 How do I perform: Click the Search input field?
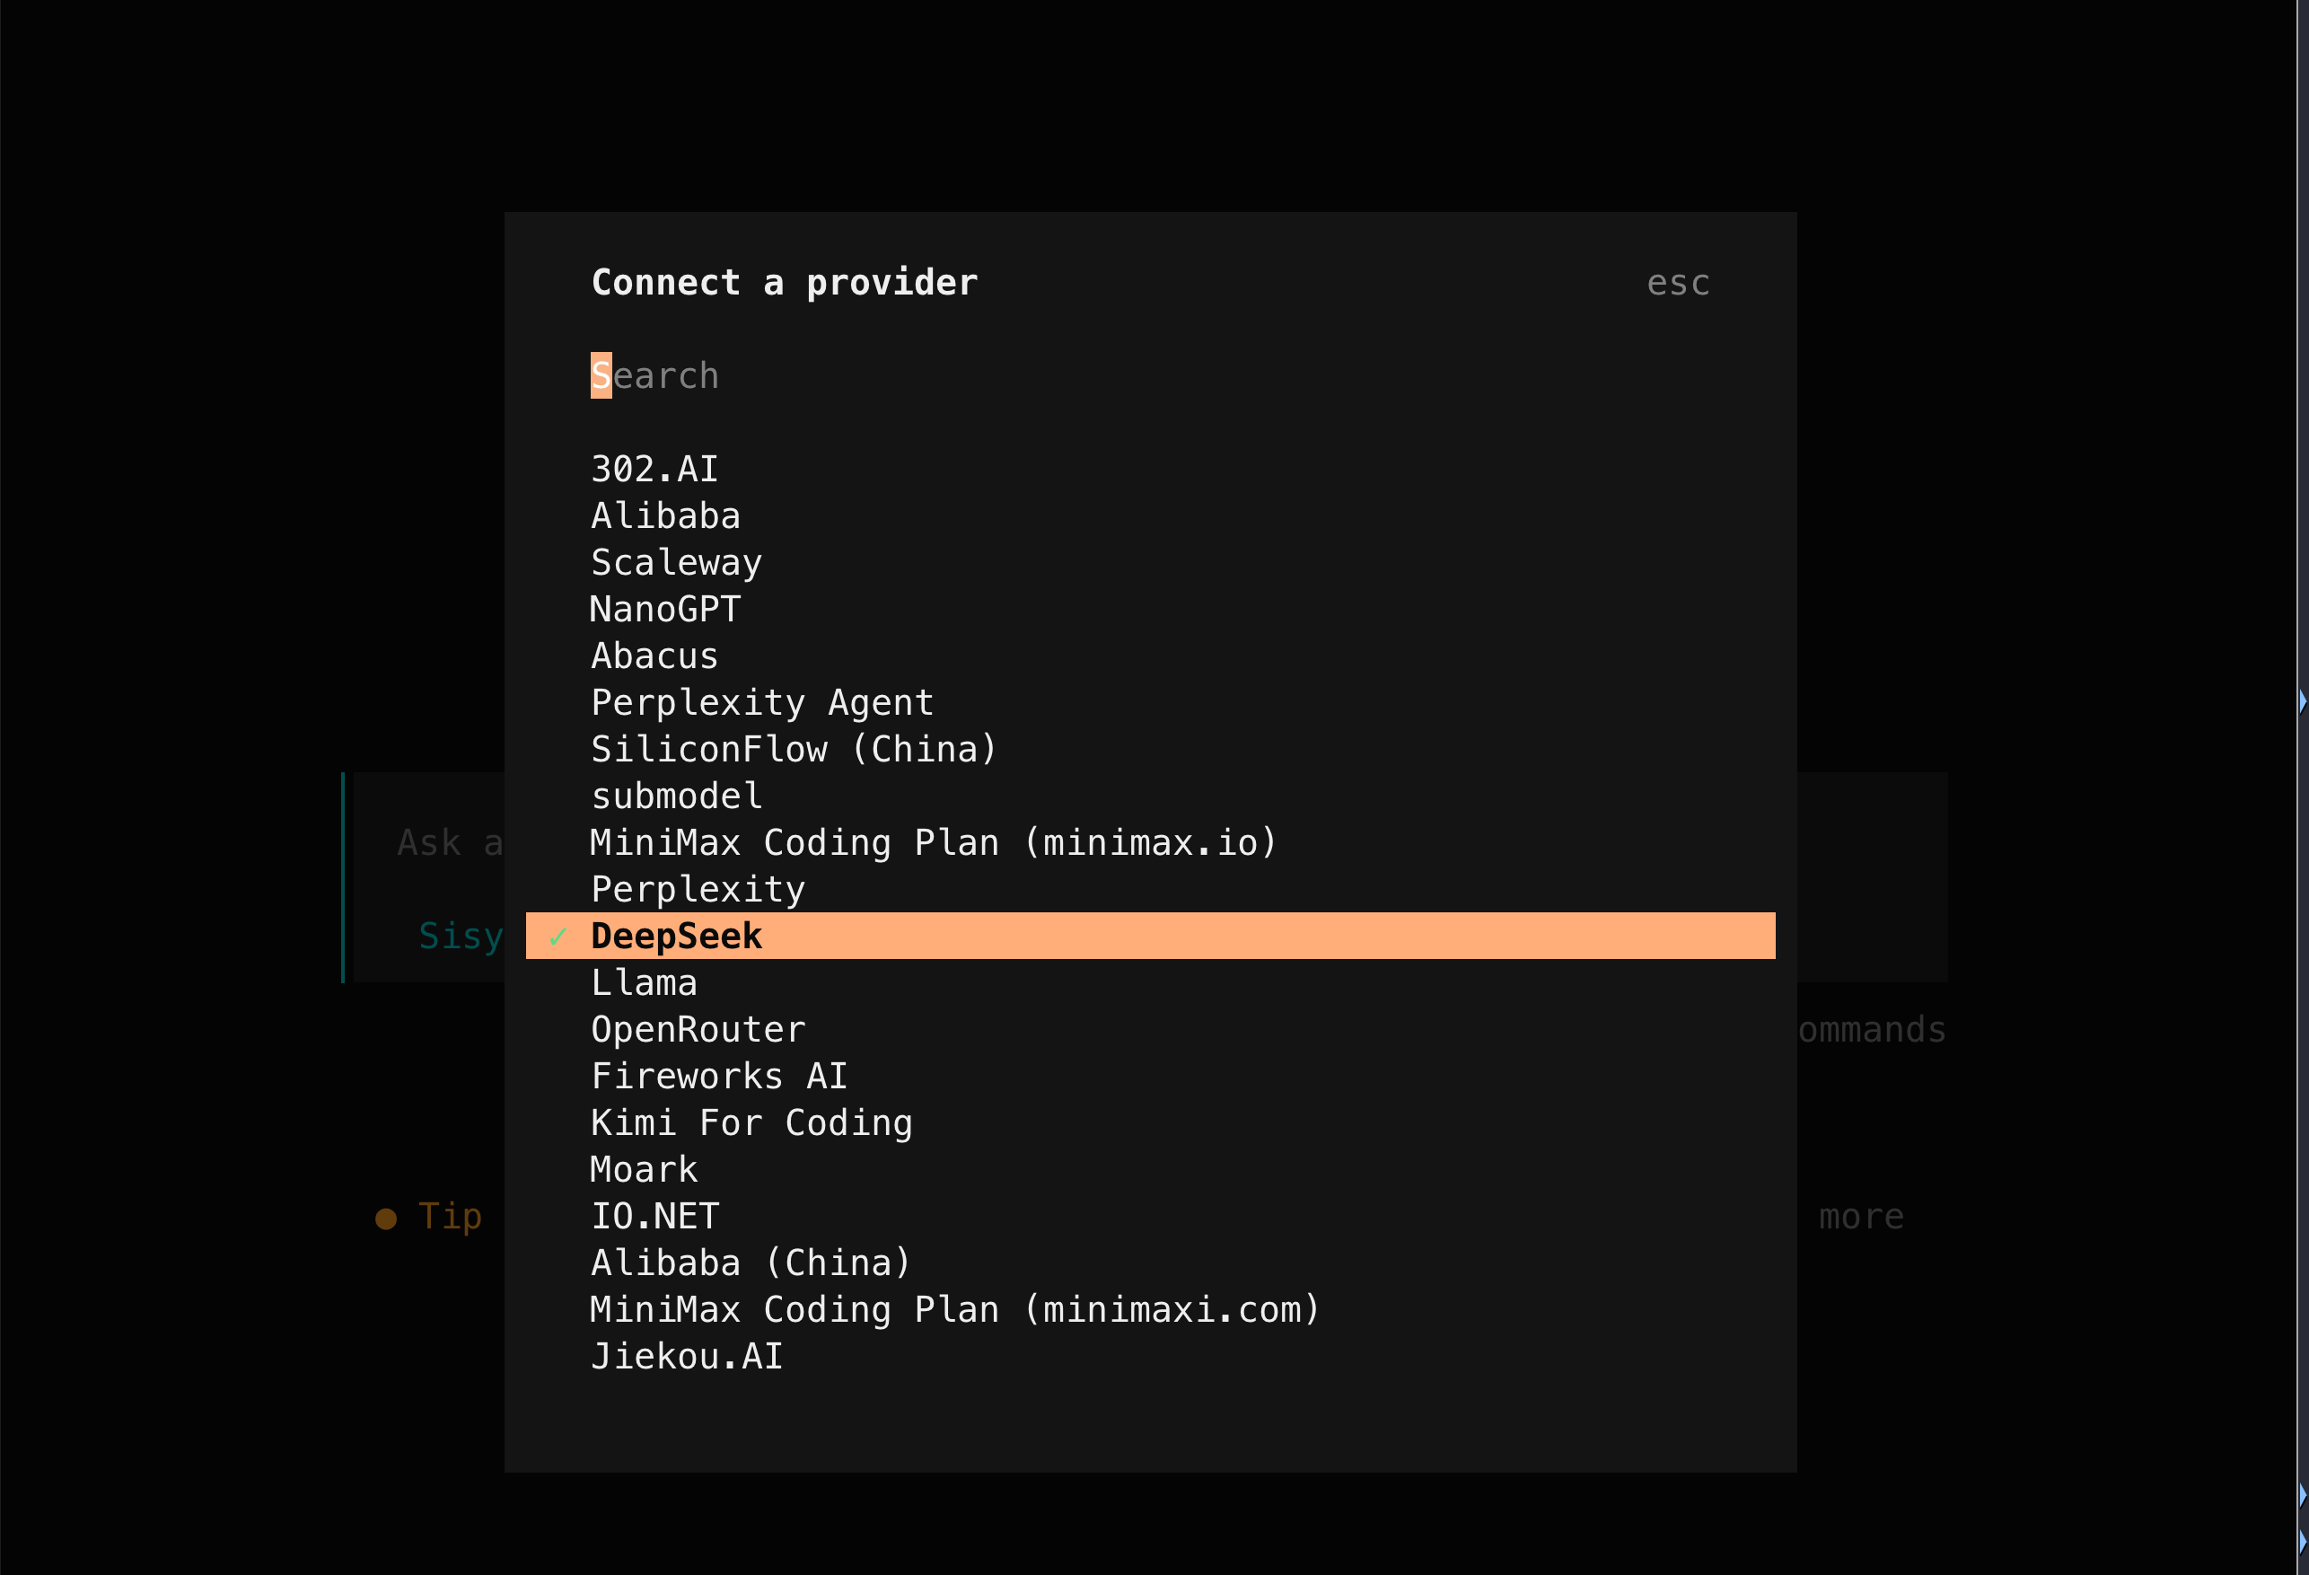655,375
